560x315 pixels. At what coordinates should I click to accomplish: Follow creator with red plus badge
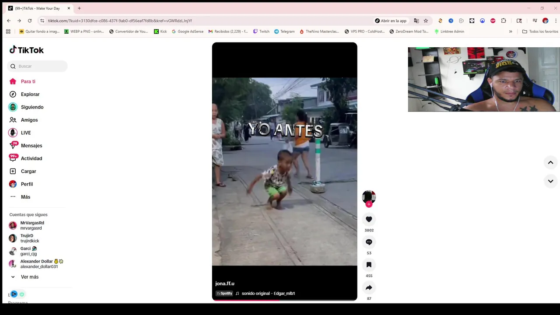point(369,204)
